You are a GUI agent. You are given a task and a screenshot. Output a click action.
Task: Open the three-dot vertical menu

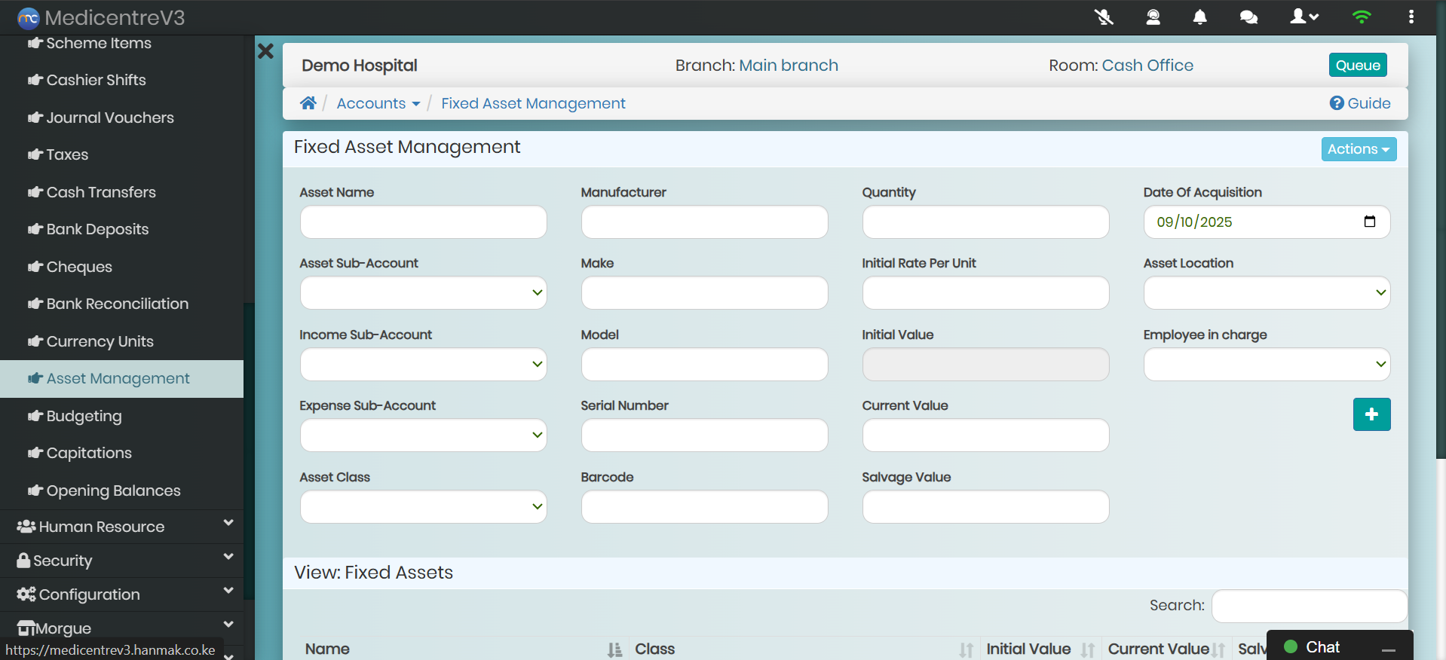click(x=1411, y=17)
